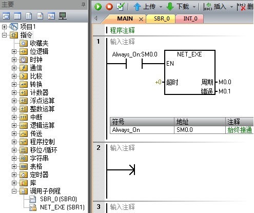Click the pin icon on 主要 panel
Image resolution: width=254 pixels, height=213 pixels.
83,4
